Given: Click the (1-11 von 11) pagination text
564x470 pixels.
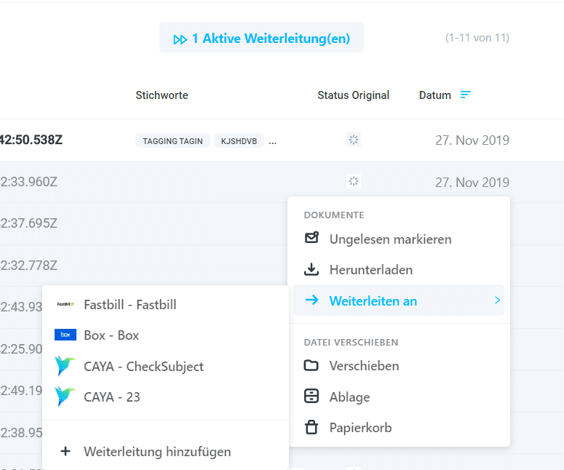Looking at the screenshot, I should click(477, 38).
